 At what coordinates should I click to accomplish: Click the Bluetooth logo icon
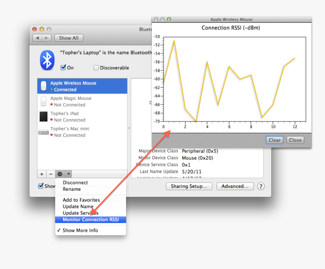[47, 60]
